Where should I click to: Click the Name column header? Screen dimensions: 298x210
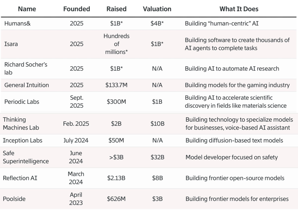(x=27, y=9)
